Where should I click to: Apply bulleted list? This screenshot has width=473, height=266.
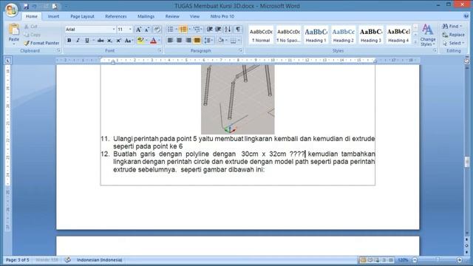[x=171, y=30]
